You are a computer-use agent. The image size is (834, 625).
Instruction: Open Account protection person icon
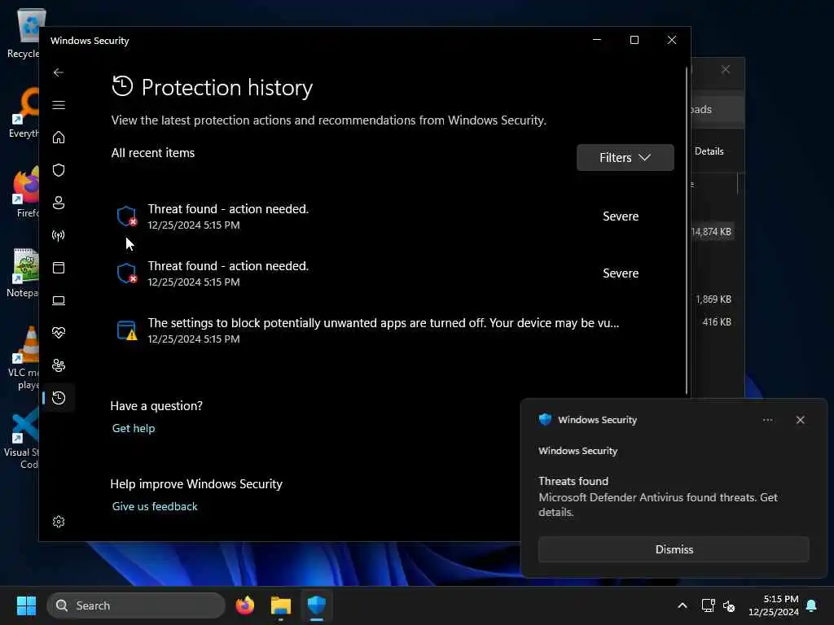point(59,203)
